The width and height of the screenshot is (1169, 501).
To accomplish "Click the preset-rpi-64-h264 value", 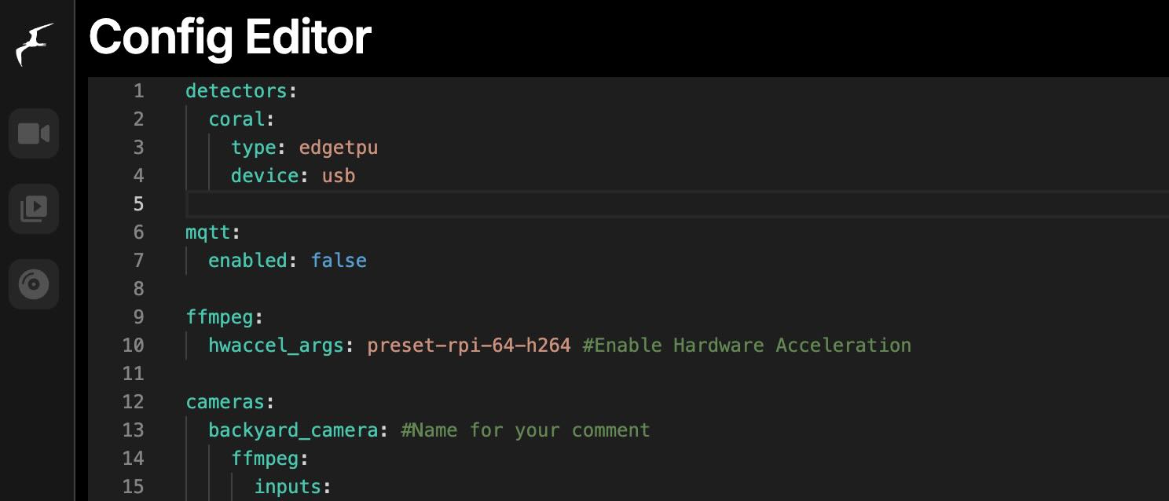I will 469,346.
